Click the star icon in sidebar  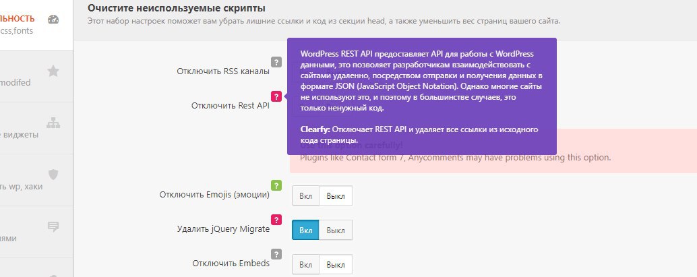click(x=54, y=71)
